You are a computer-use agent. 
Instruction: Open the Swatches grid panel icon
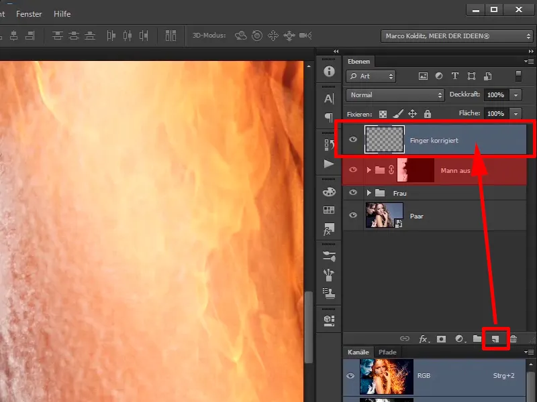pos(329,210)
